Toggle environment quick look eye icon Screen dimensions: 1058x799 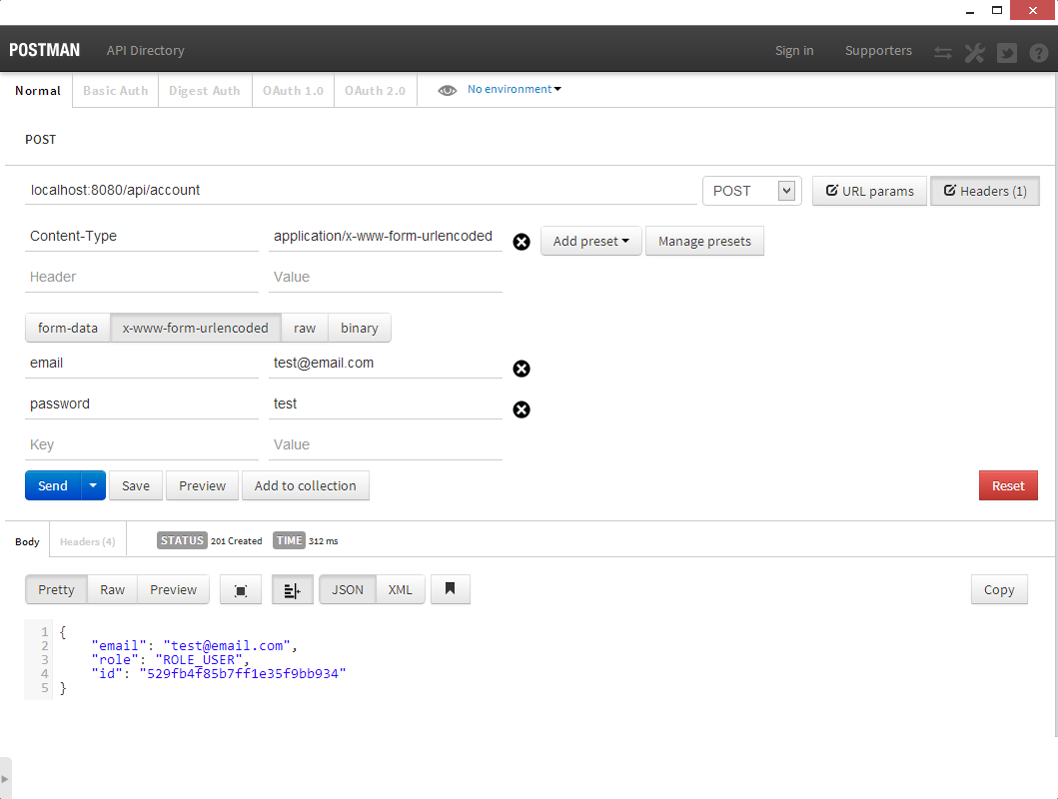(x=447, y=90)
